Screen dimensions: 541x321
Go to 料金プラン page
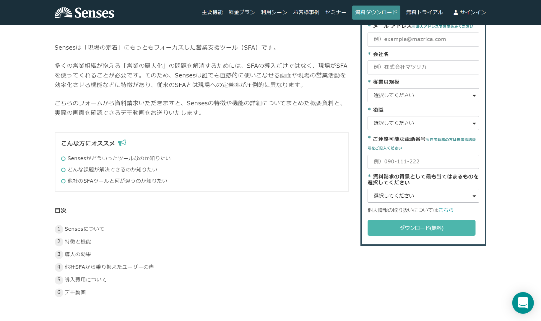[x=242, y=12]
